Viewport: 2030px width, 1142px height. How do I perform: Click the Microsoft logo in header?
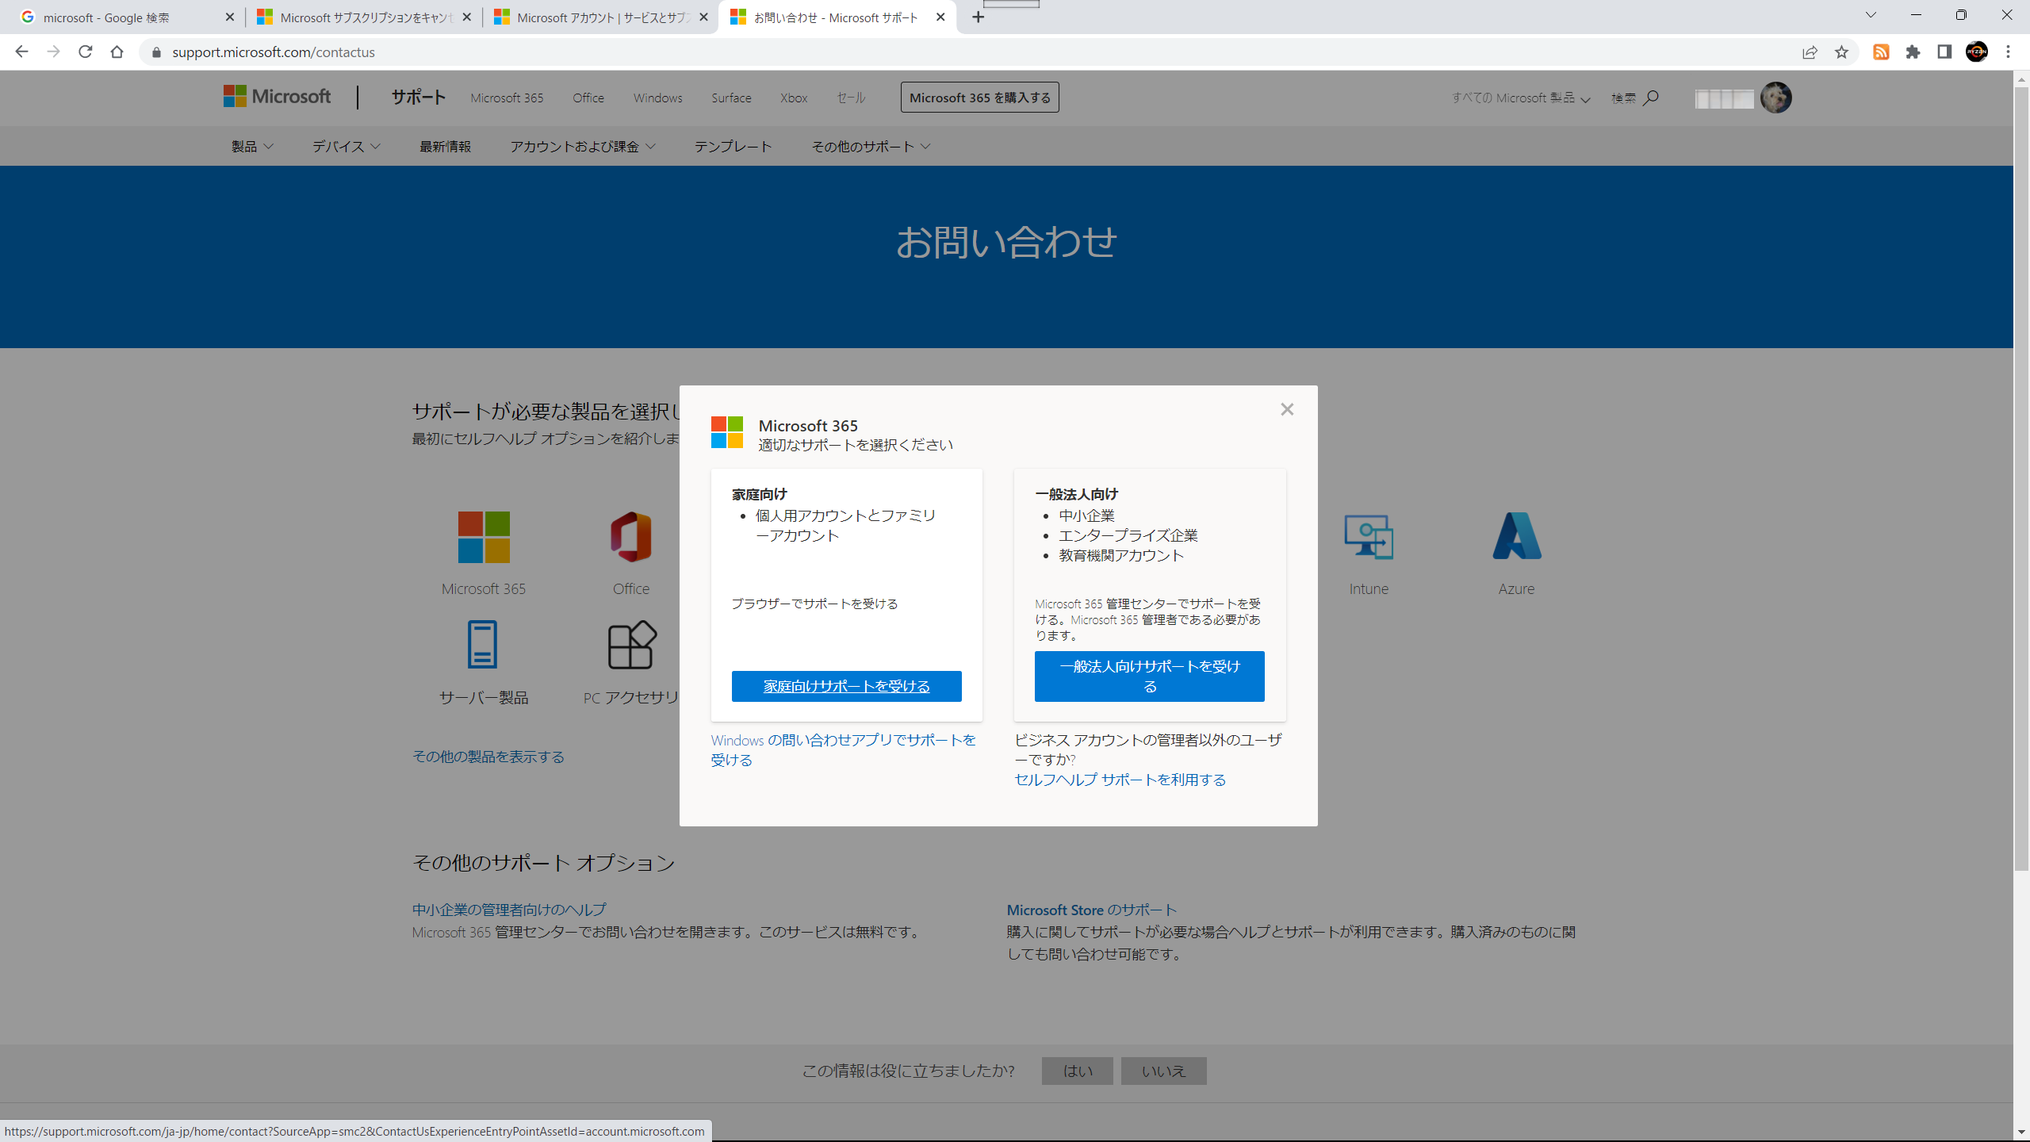coord(277,97)
